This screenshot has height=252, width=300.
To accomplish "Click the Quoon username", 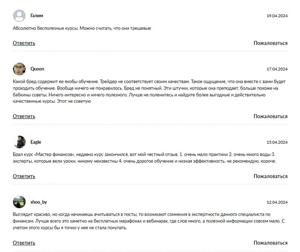I will (x=37, y=69).
